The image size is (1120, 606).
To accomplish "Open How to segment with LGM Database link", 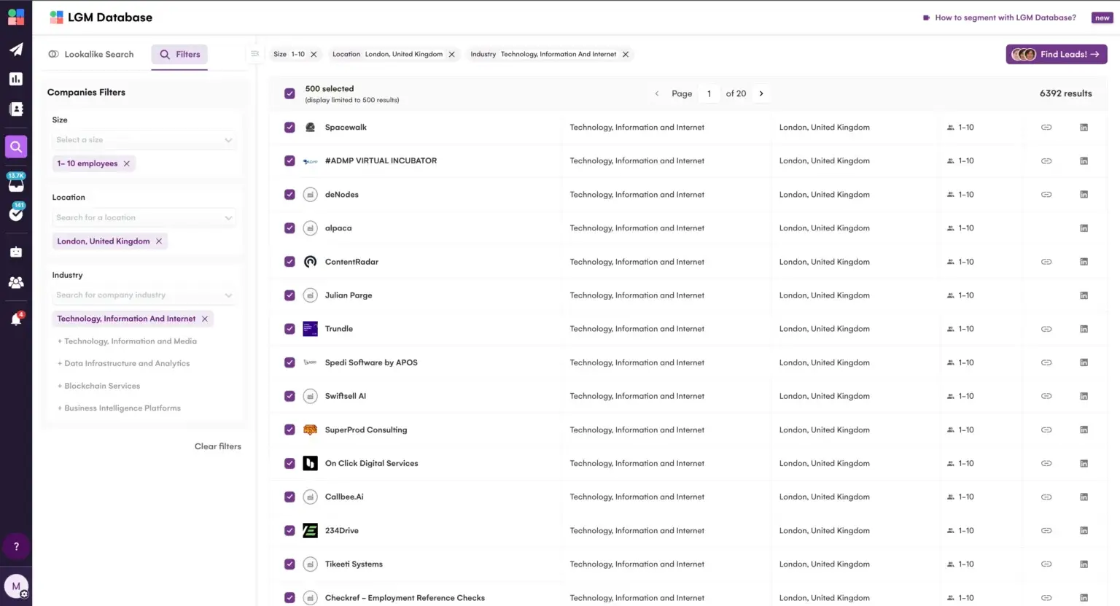I will point(1000,18).
